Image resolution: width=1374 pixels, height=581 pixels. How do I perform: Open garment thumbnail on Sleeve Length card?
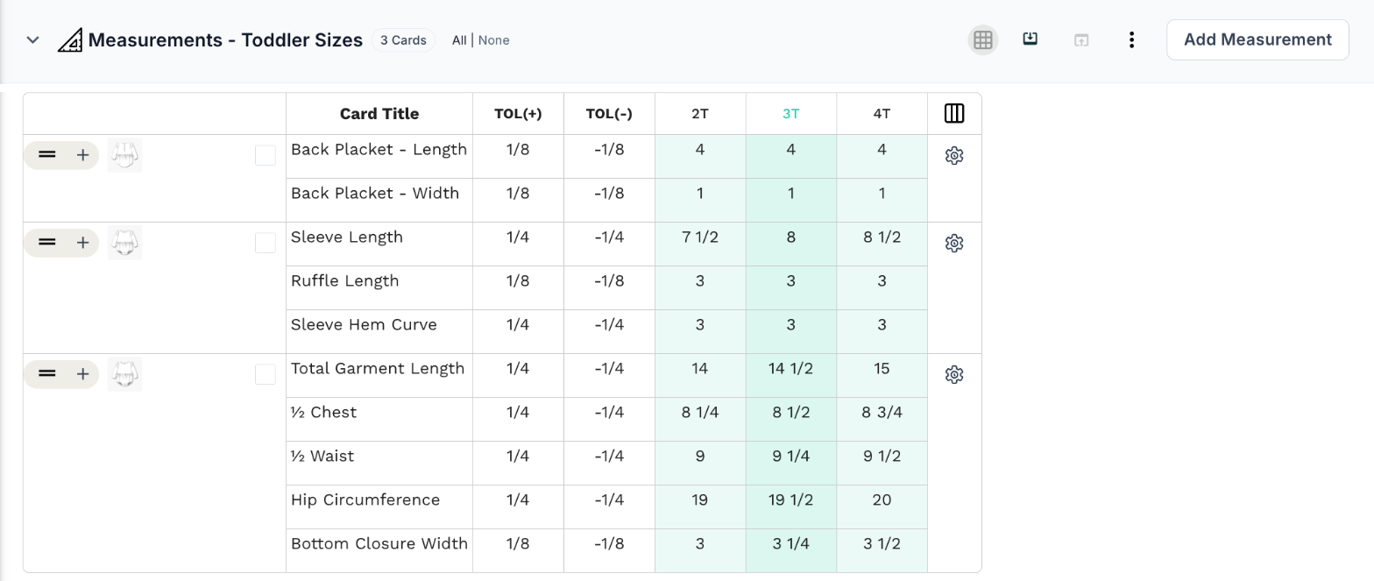point(124,243)
